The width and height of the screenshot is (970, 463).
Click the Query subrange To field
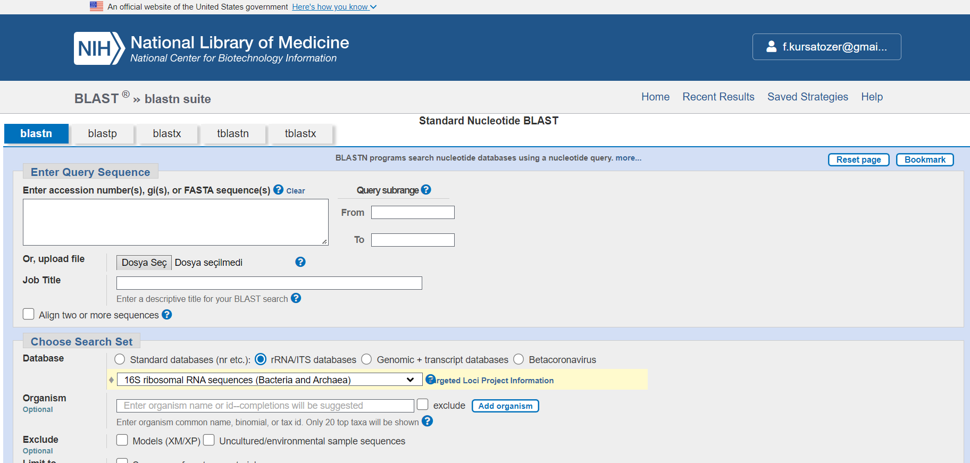click(413, 240)
